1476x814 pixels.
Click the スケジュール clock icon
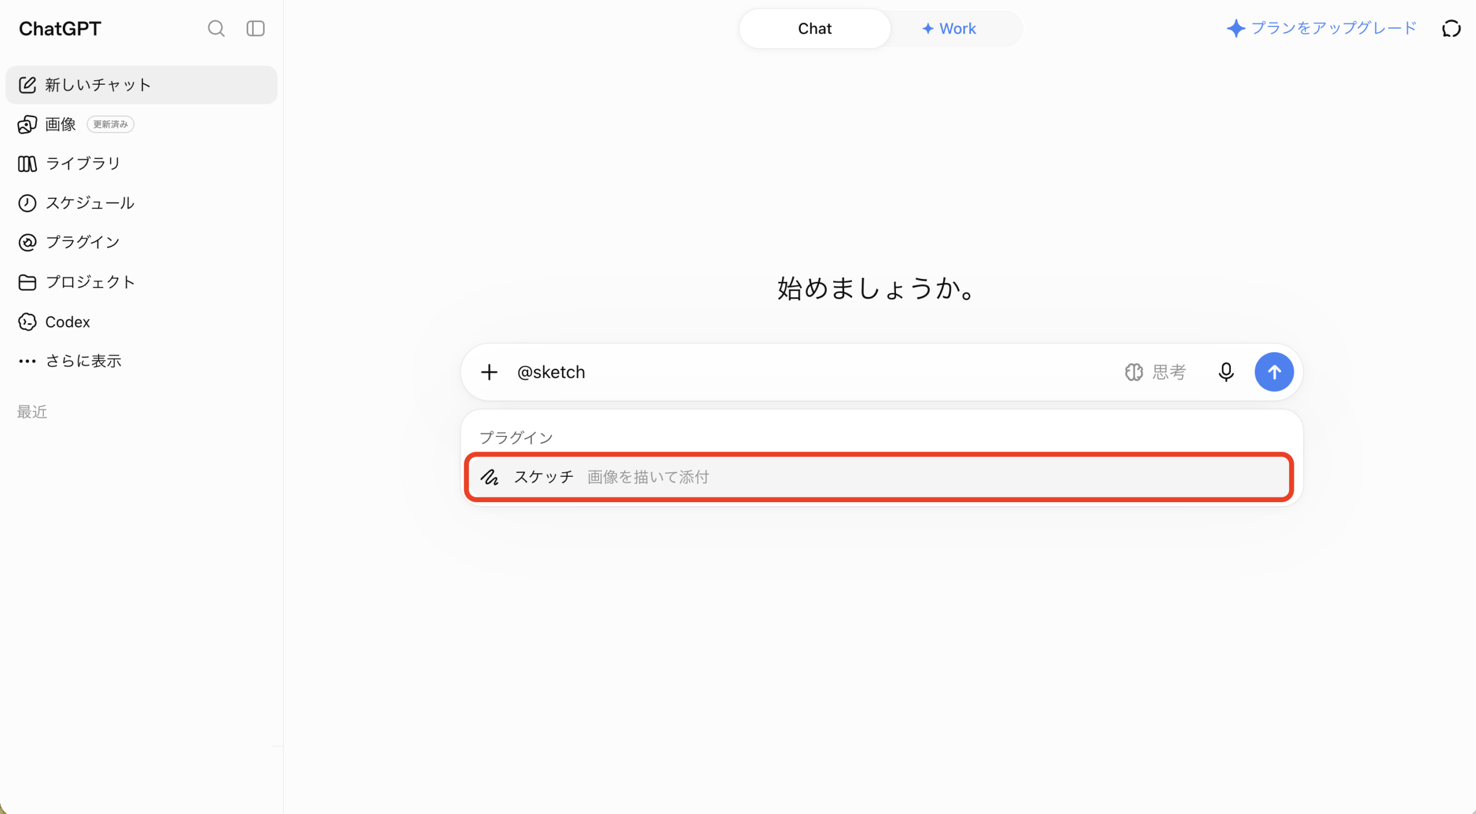(27, 203)
